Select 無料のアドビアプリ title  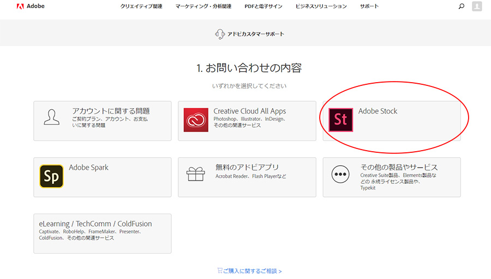click(247, 168)
